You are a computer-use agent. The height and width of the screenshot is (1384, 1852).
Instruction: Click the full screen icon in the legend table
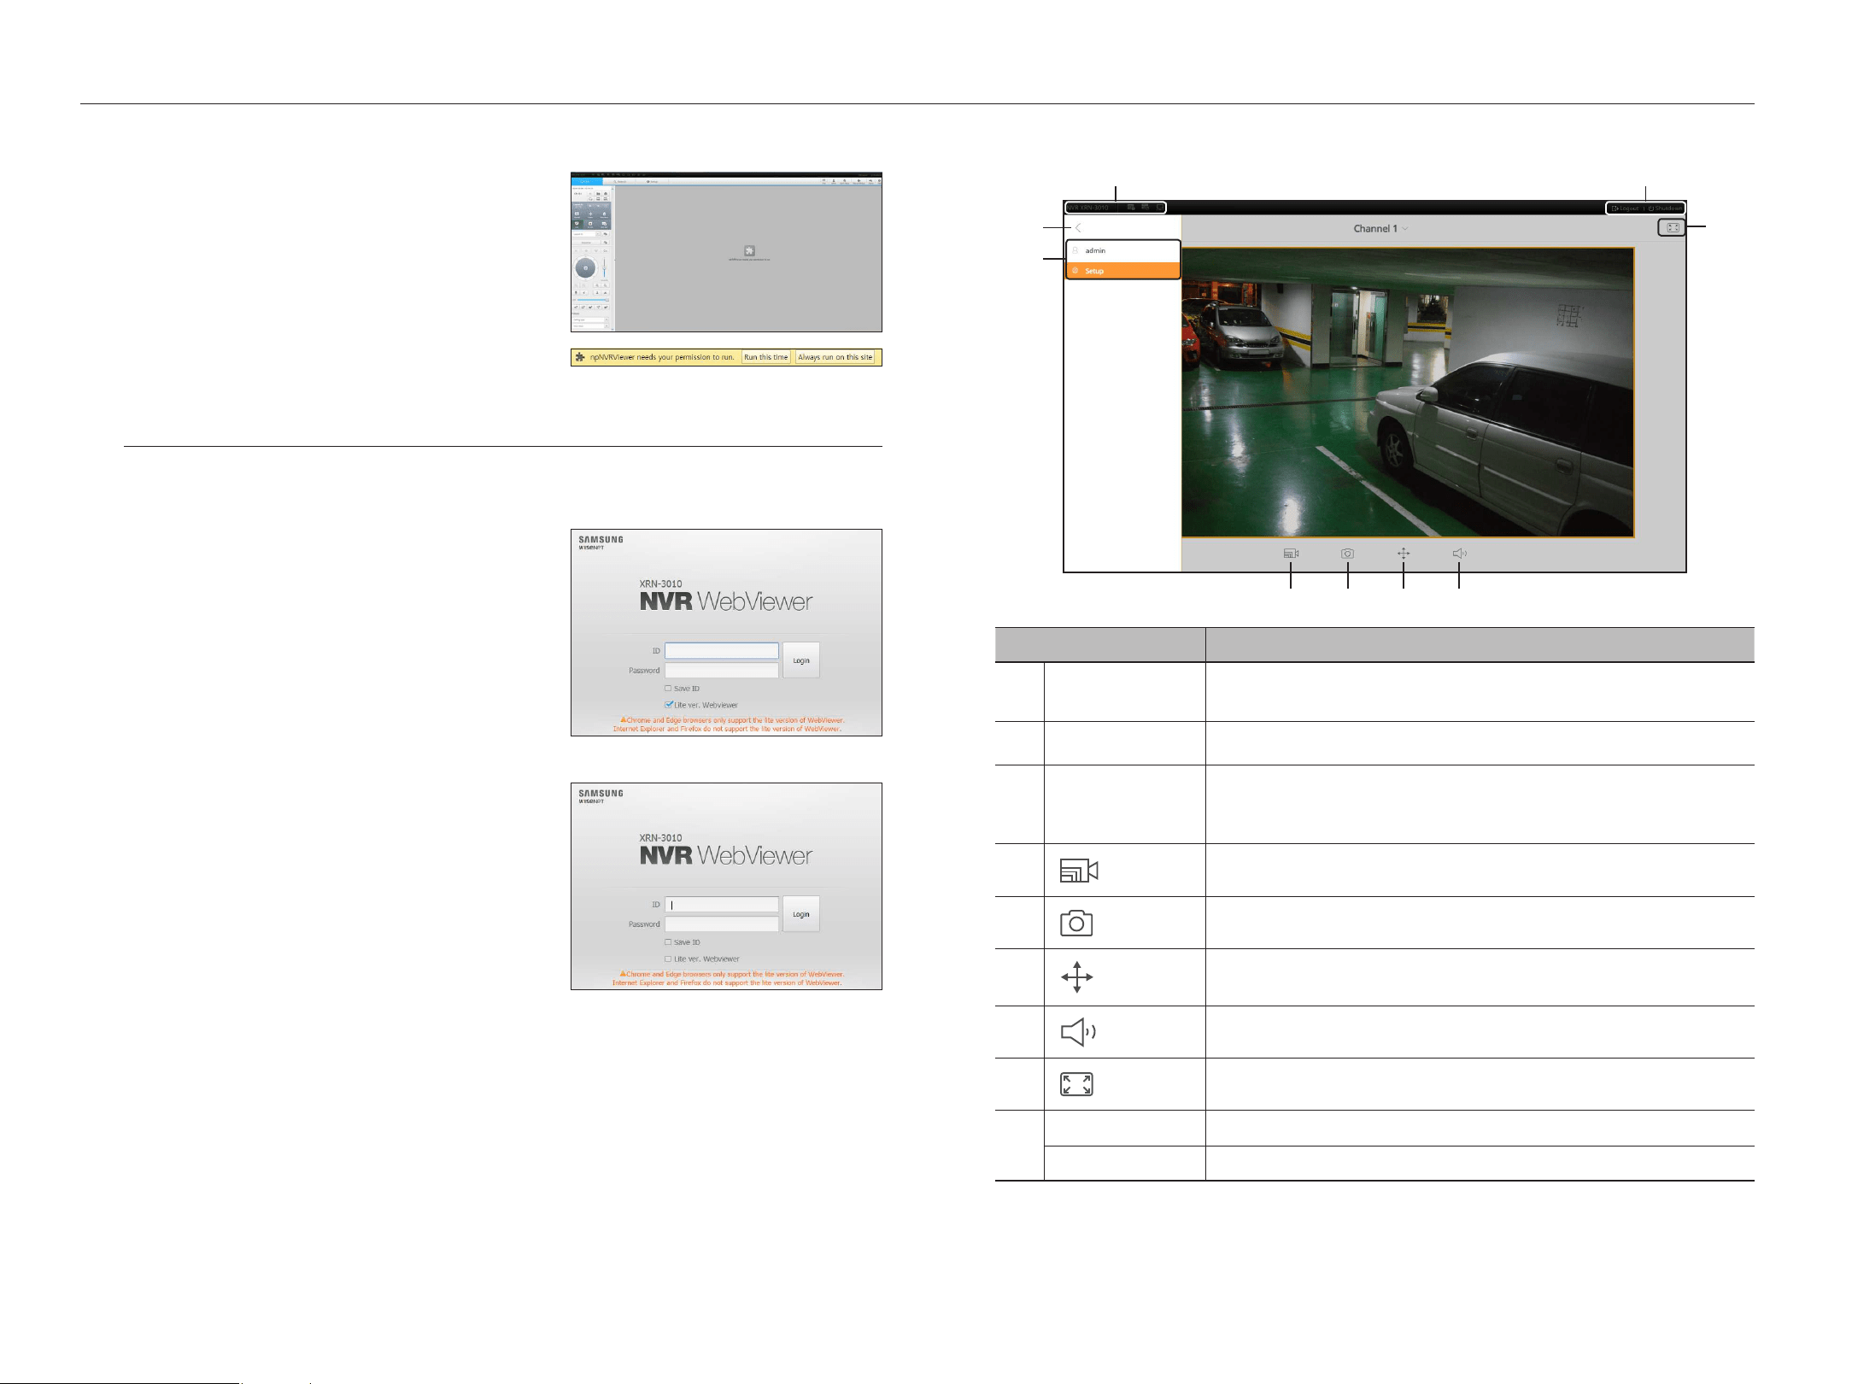1076,1084
